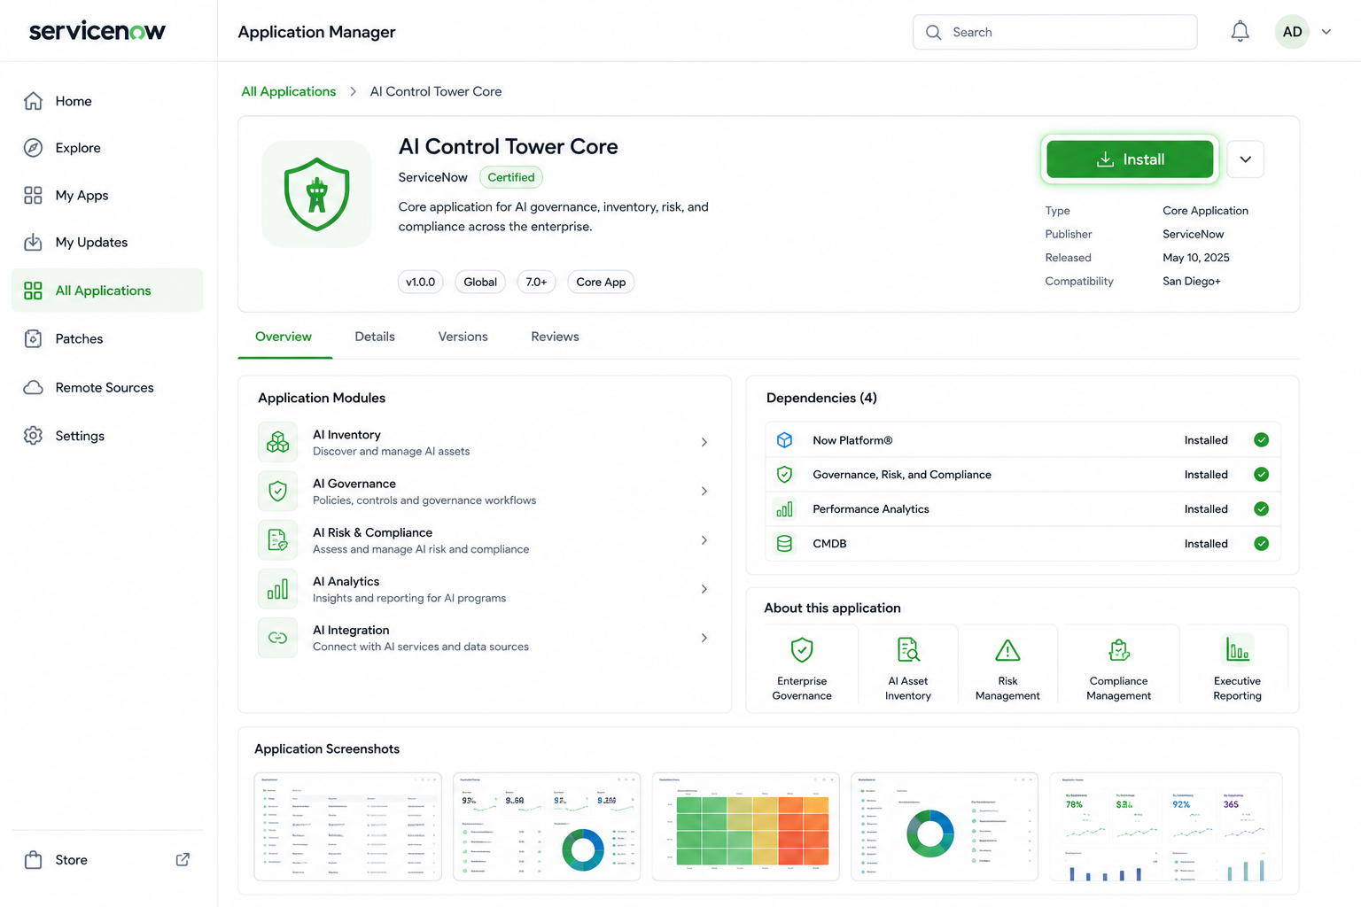The width and height of the screenshot is (1361, 907).
Task: Expand the AI Inventory module chevron
Action: [x=704, y=442]
